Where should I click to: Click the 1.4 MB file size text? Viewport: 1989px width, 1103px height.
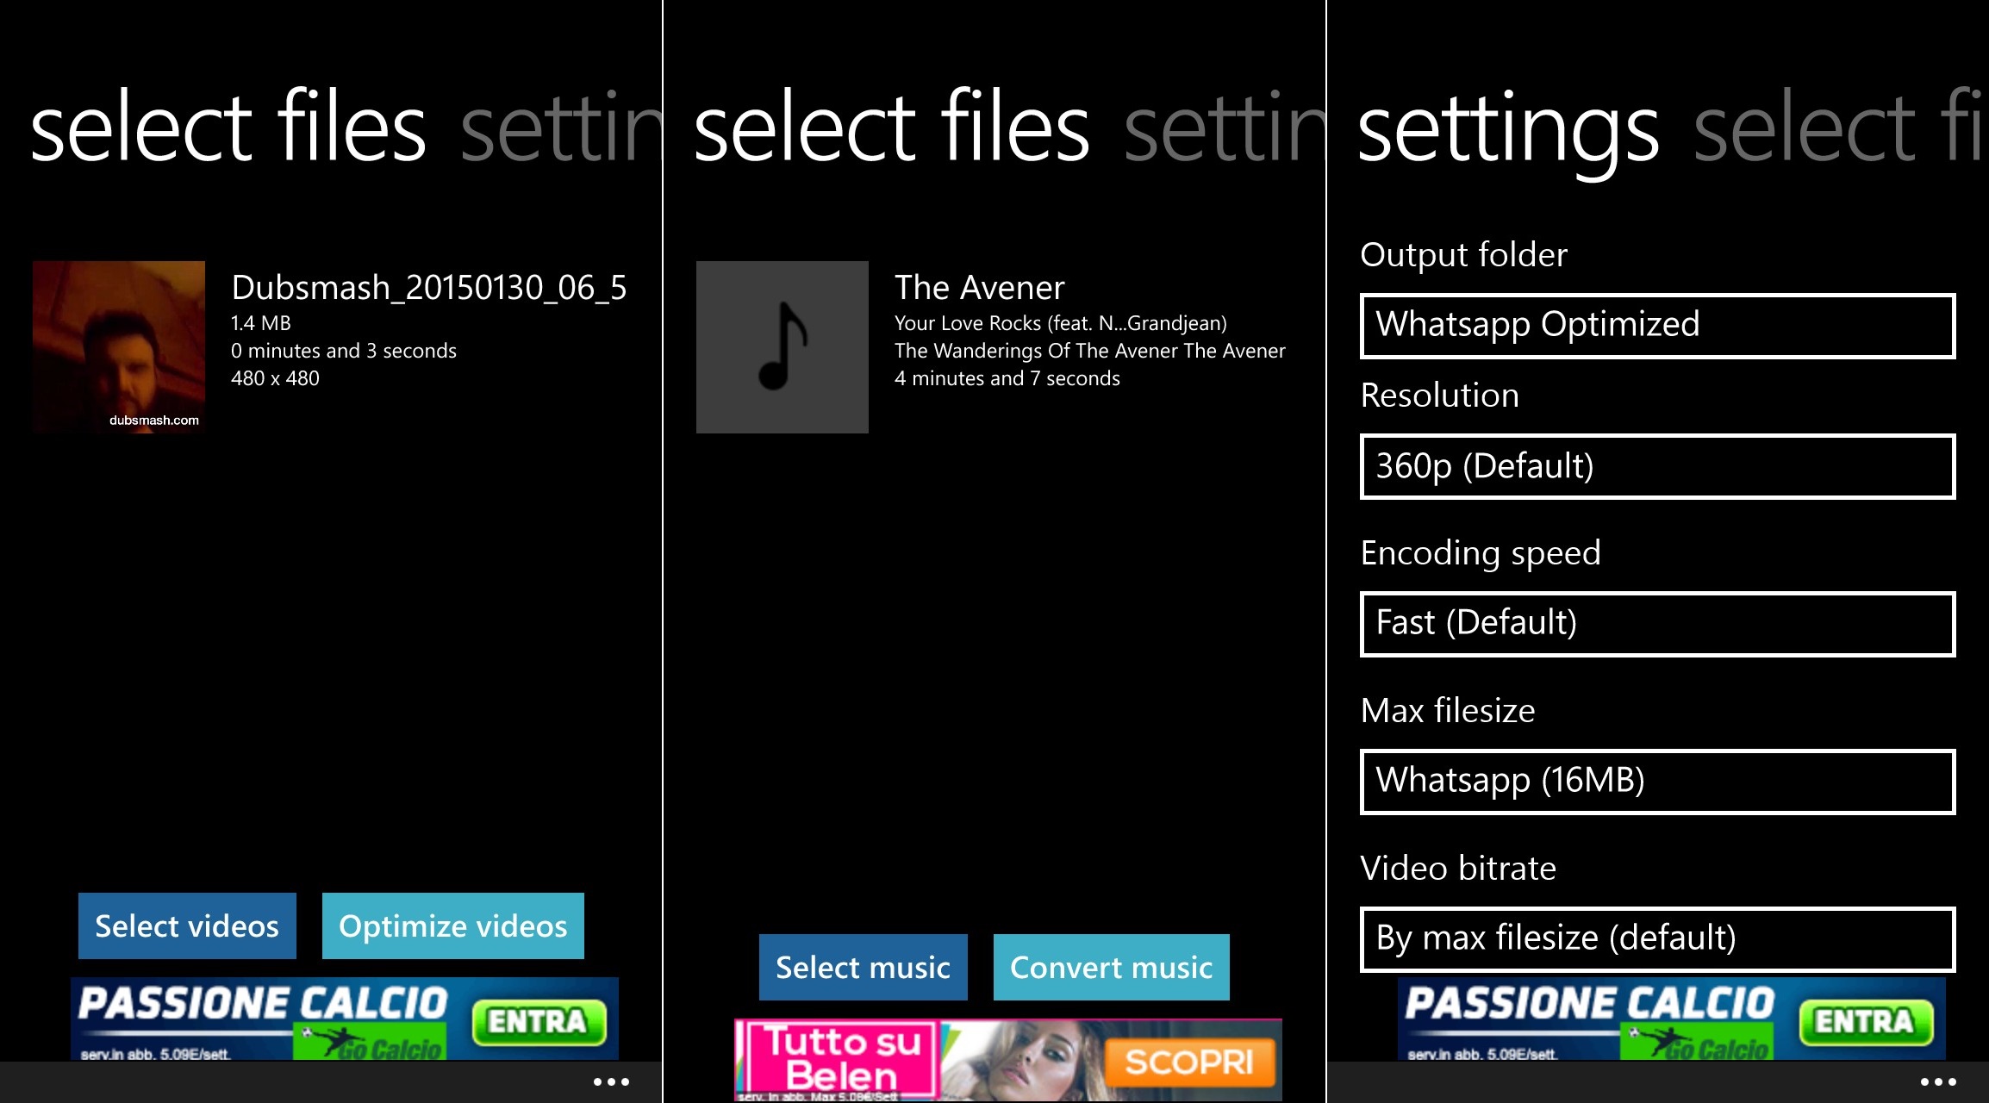click(x=261, y=323)
